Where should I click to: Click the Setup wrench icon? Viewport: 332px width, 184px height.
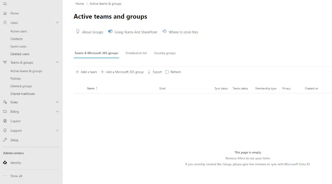click(x=5, y=140)
